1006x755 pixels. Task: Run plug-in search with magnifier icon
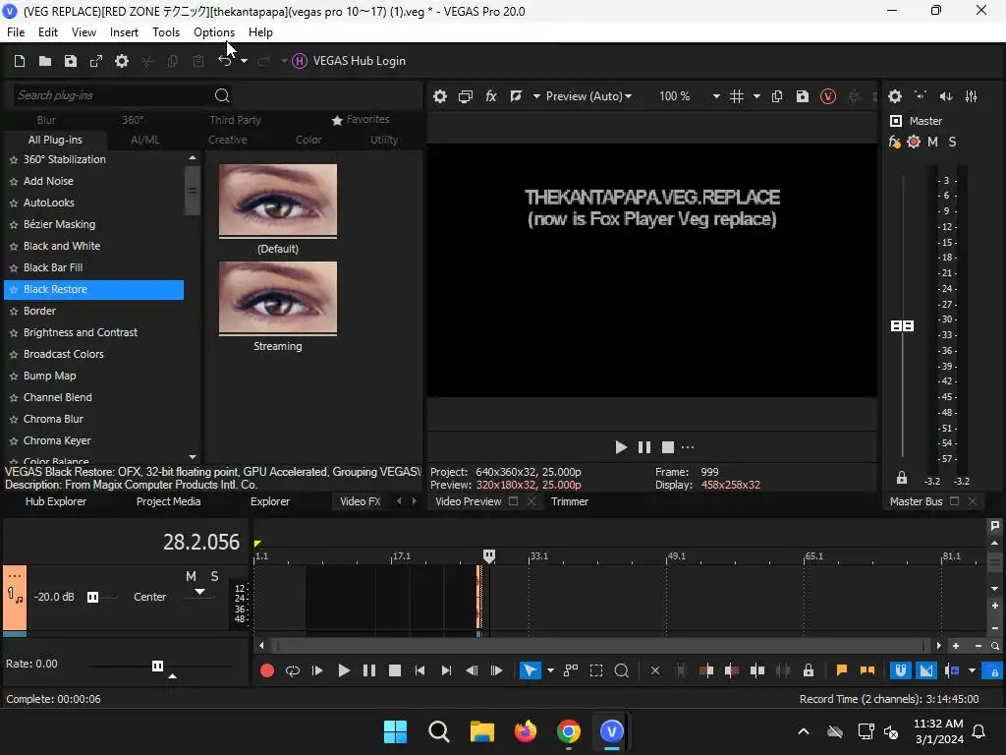[222, 95]
